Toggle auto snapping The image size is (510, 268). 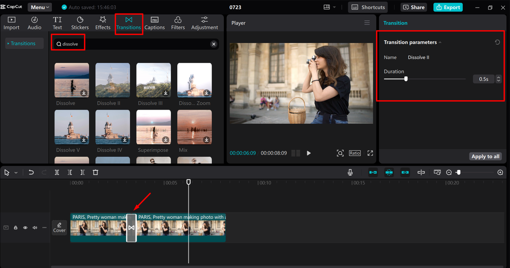click(x=389, y=172)
